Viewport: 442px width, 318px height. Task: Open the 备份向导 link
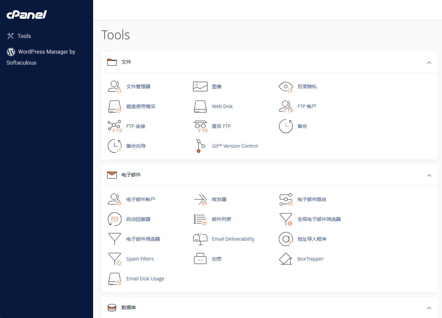[136, 146]
